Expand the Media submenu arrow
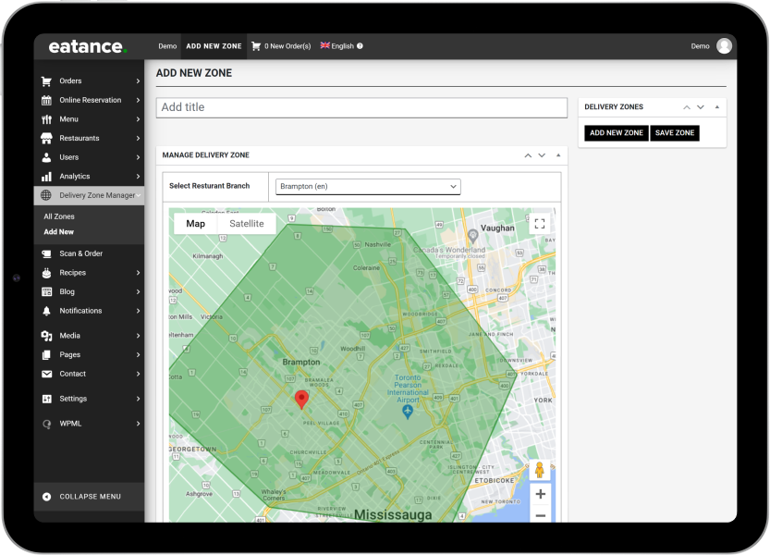Image resolution: width=770 pixels, height=555 pixels. pos(138,336)
